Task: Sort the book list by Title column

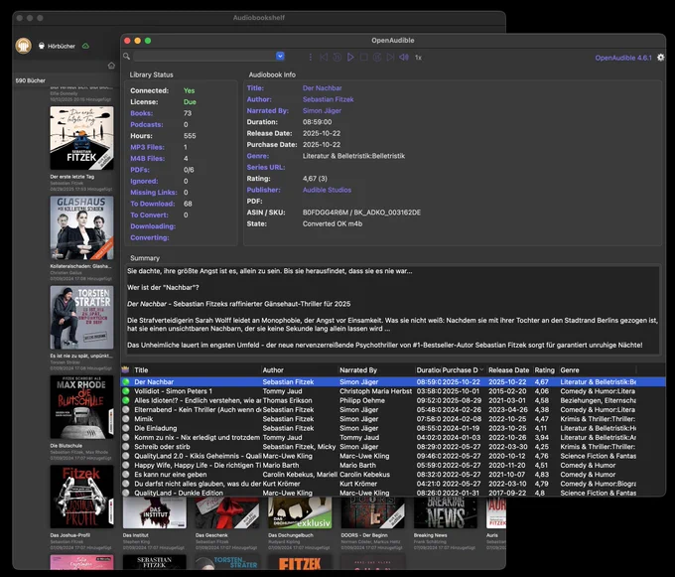Action: [197, 369]
